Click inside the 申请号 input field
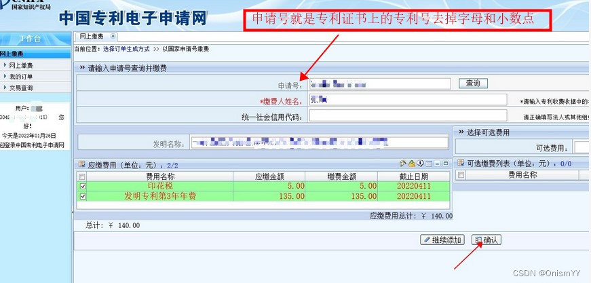Viewport: 591px width, 283px height. [x=380, y=83]
